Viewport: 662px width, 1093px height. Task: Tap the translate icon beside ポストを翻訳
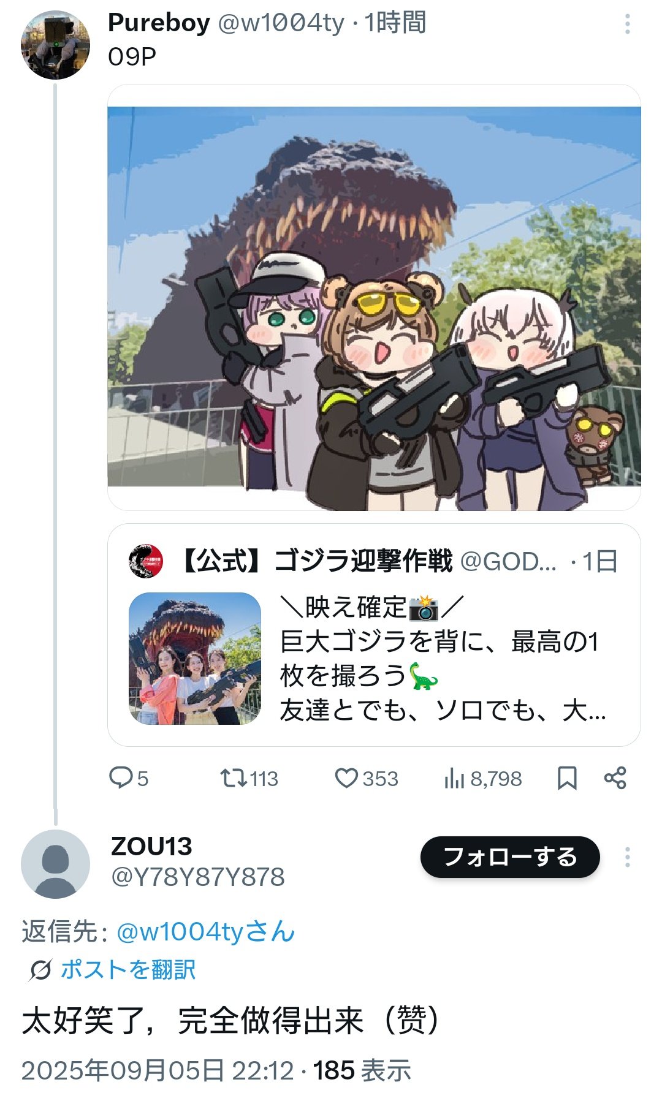pyautogui.click(x=40, y=970)
